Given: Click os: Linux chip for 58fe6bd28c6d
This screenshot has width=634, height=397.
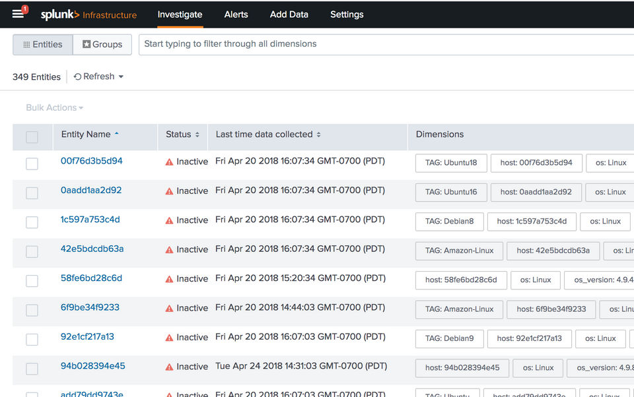Looking at the screenshot, I should [536, 280].
